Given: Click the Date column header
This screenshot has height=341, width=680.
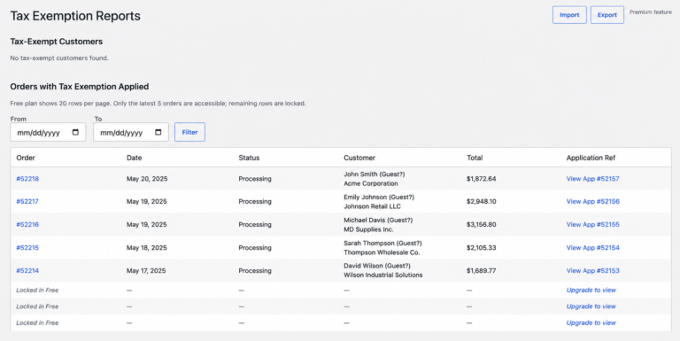Looking at the screenshot, I should [x=134, y=158].
